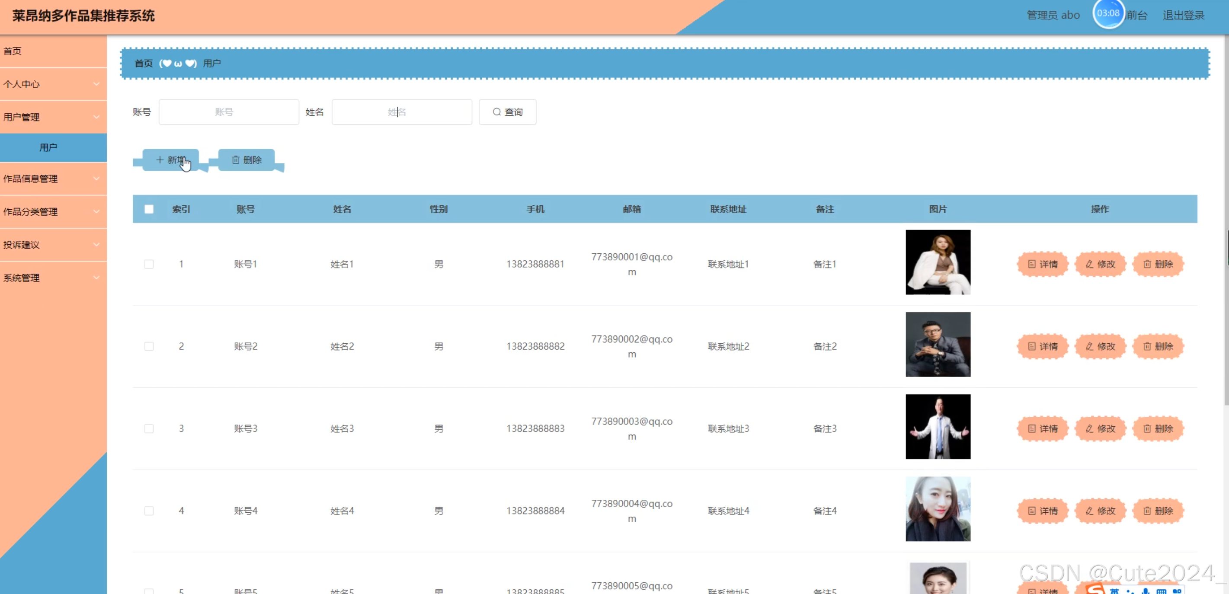Click the trash 删除 button above the table
The height and width of the screenshot is (594, 1229).
246,160
